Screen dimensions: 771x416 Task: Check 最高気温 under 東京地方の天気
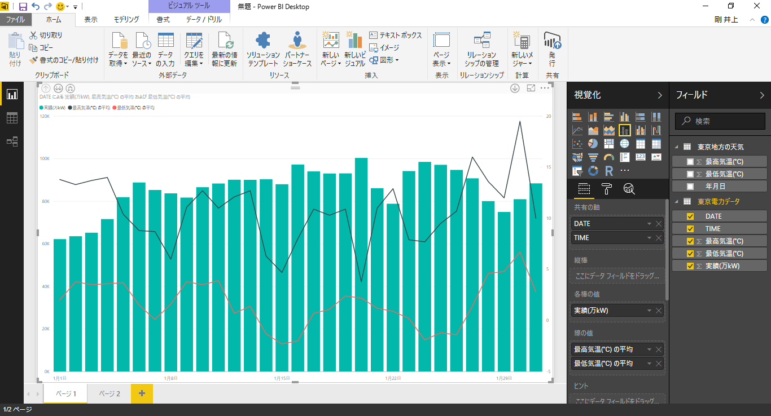click(x=690, y=162)
